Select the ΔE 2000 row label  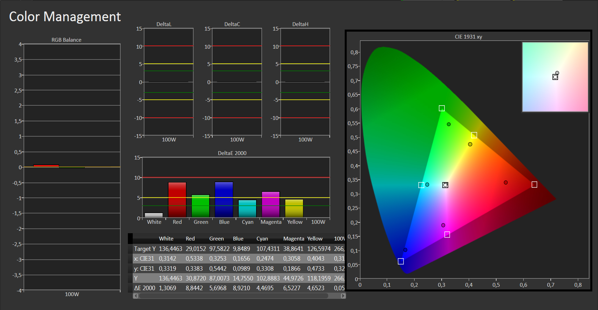(x=145, y=288)
